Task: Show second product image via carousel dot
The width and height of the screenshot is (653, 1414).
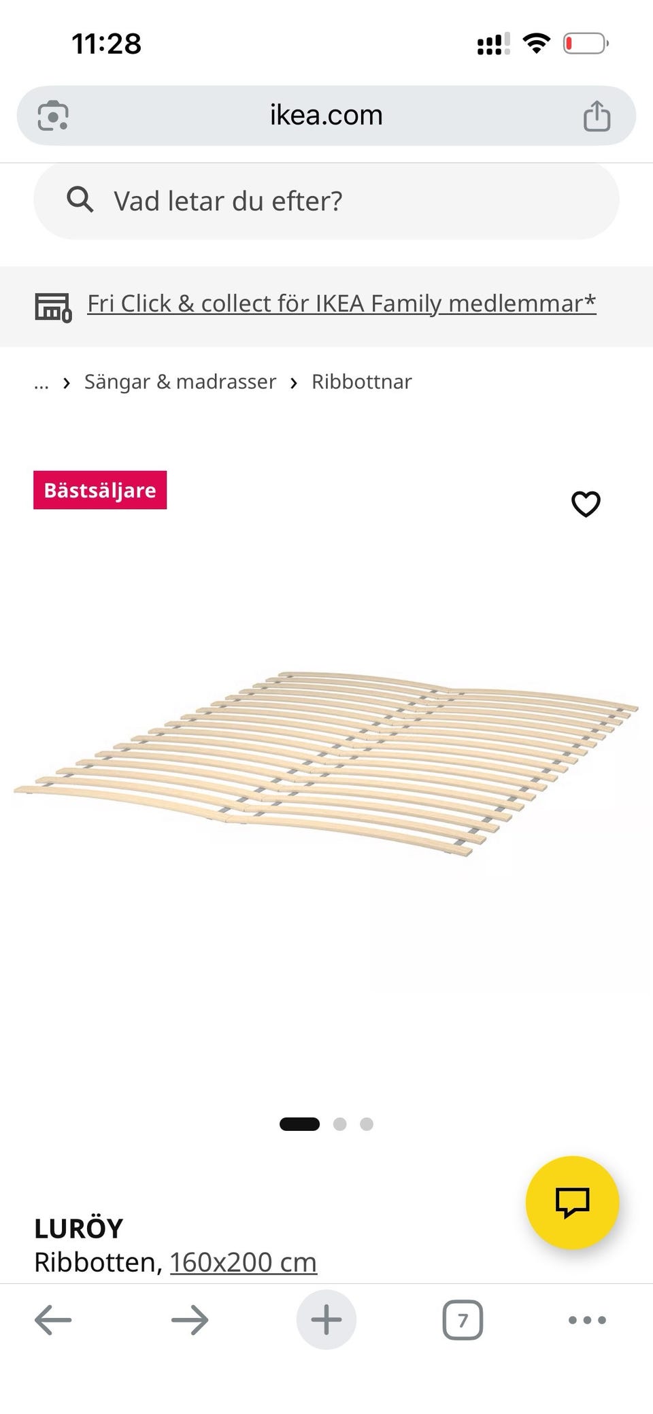Action: (340, 1124)
